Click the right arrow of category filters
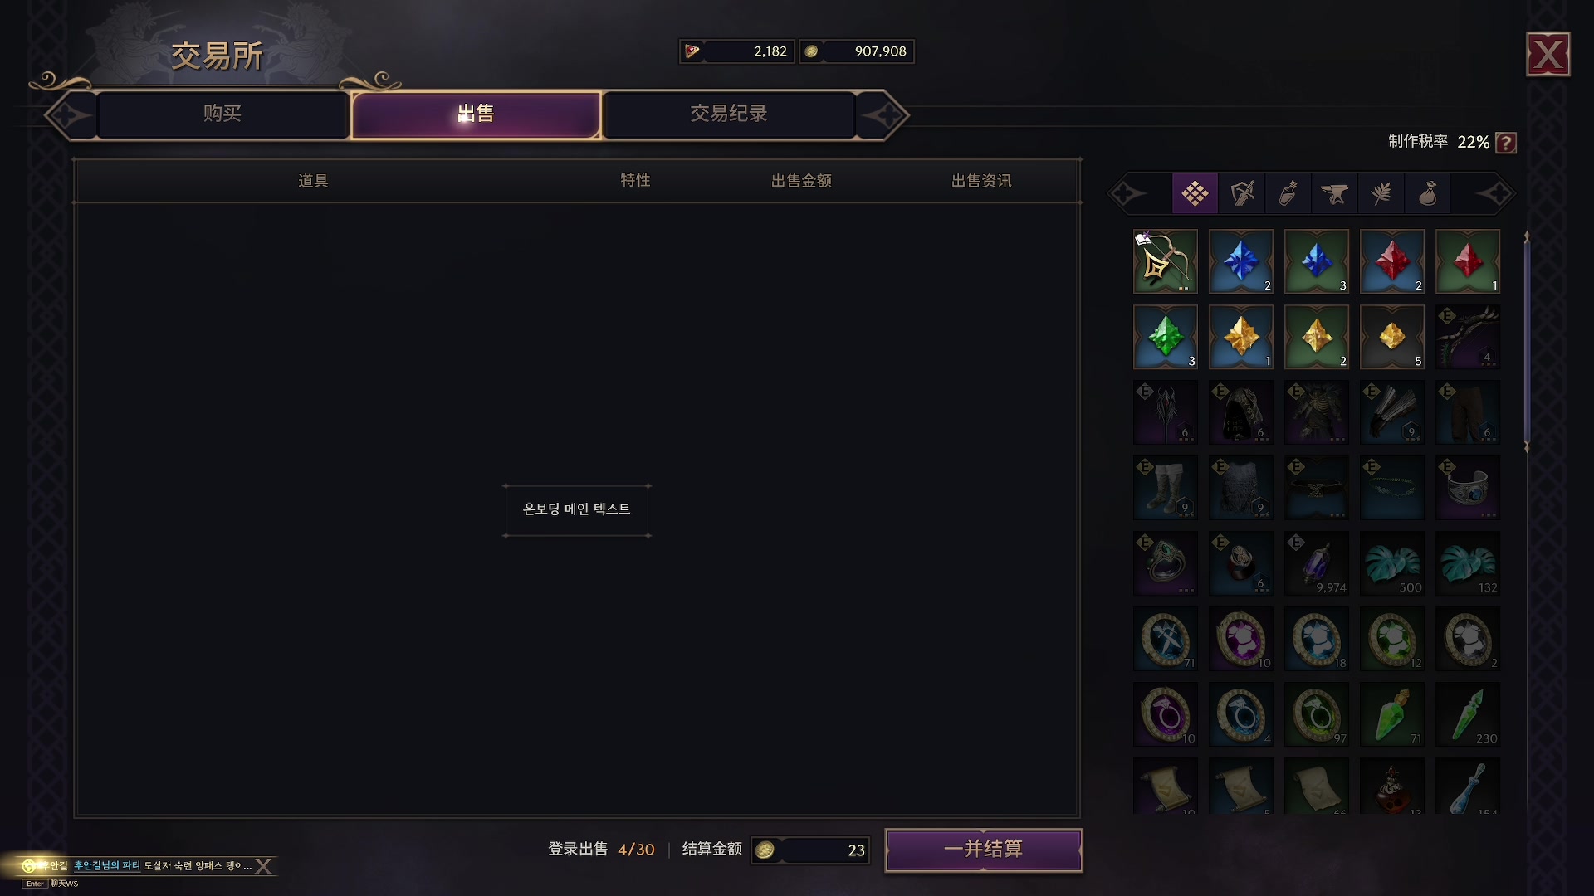The width and height of the screenshot is (1594, 896). pos(1494,194)
